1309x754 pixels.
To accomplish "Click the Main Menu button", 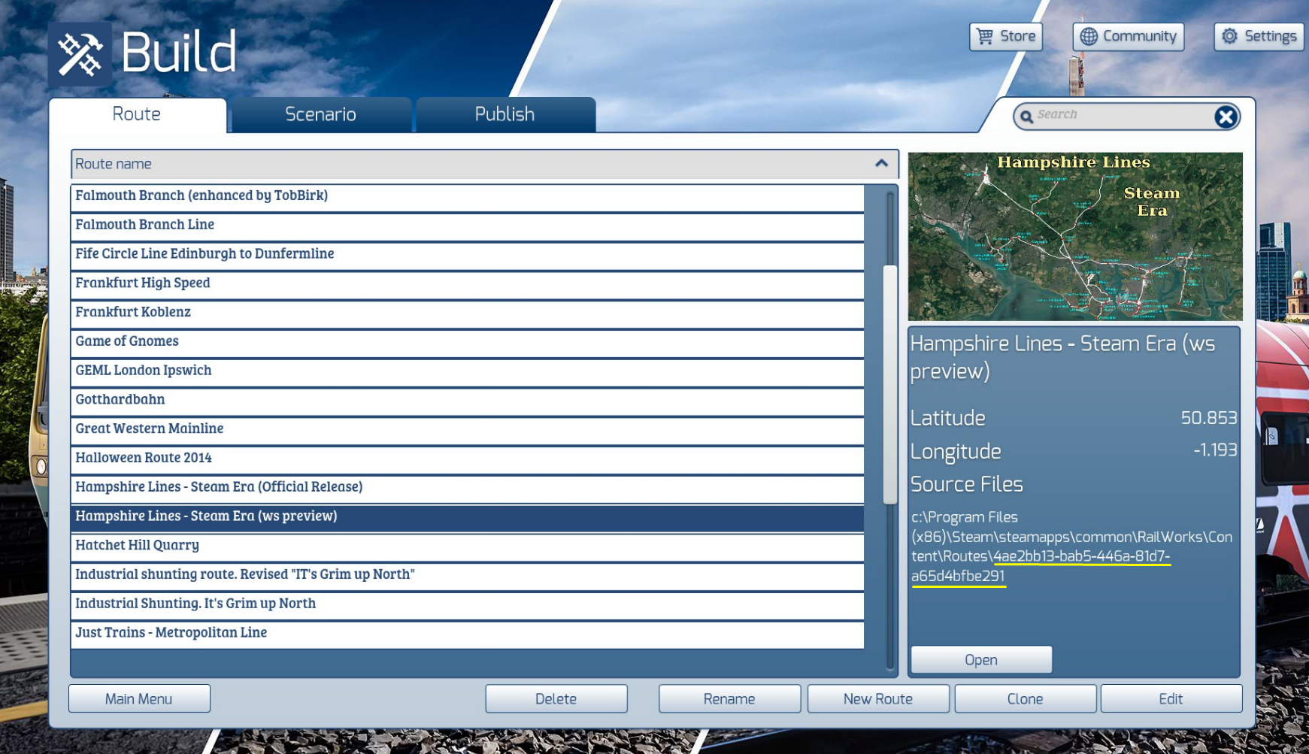I will (139, 698).
